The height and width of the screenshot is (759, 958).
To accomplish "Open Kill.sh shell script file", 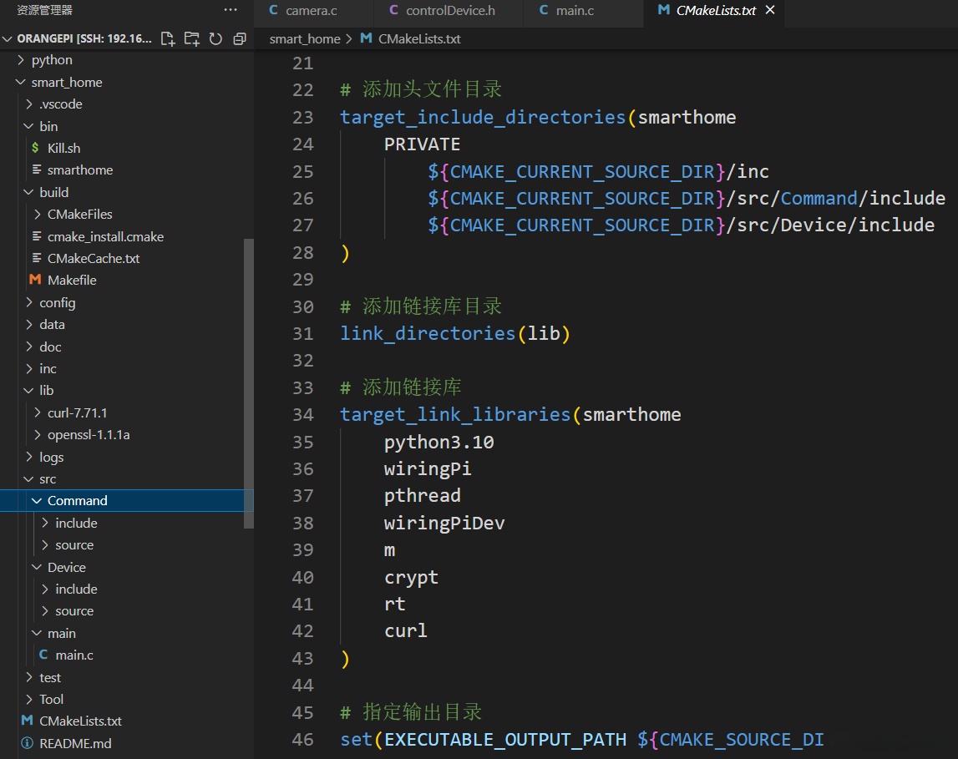I will 63,148.
